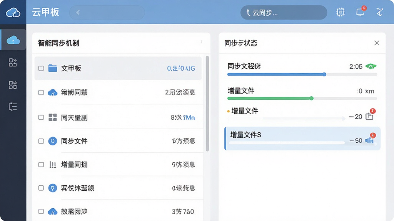
Task: Adjust the blue 同步文程 progress slider handle
Action: [x=324, y=74]
